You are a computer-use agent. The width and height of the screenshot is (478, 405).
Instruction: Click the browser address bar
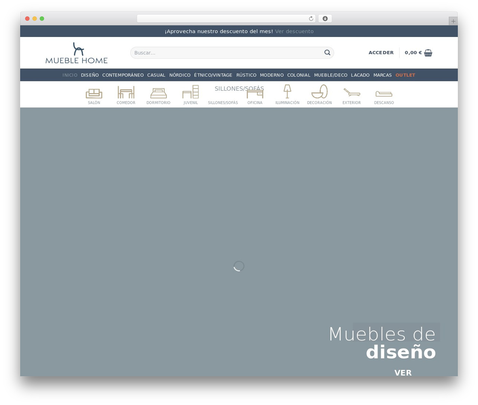tap(226, 19)
